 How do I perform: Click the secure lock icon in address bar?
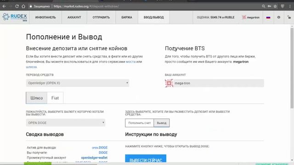coord(31,6)
